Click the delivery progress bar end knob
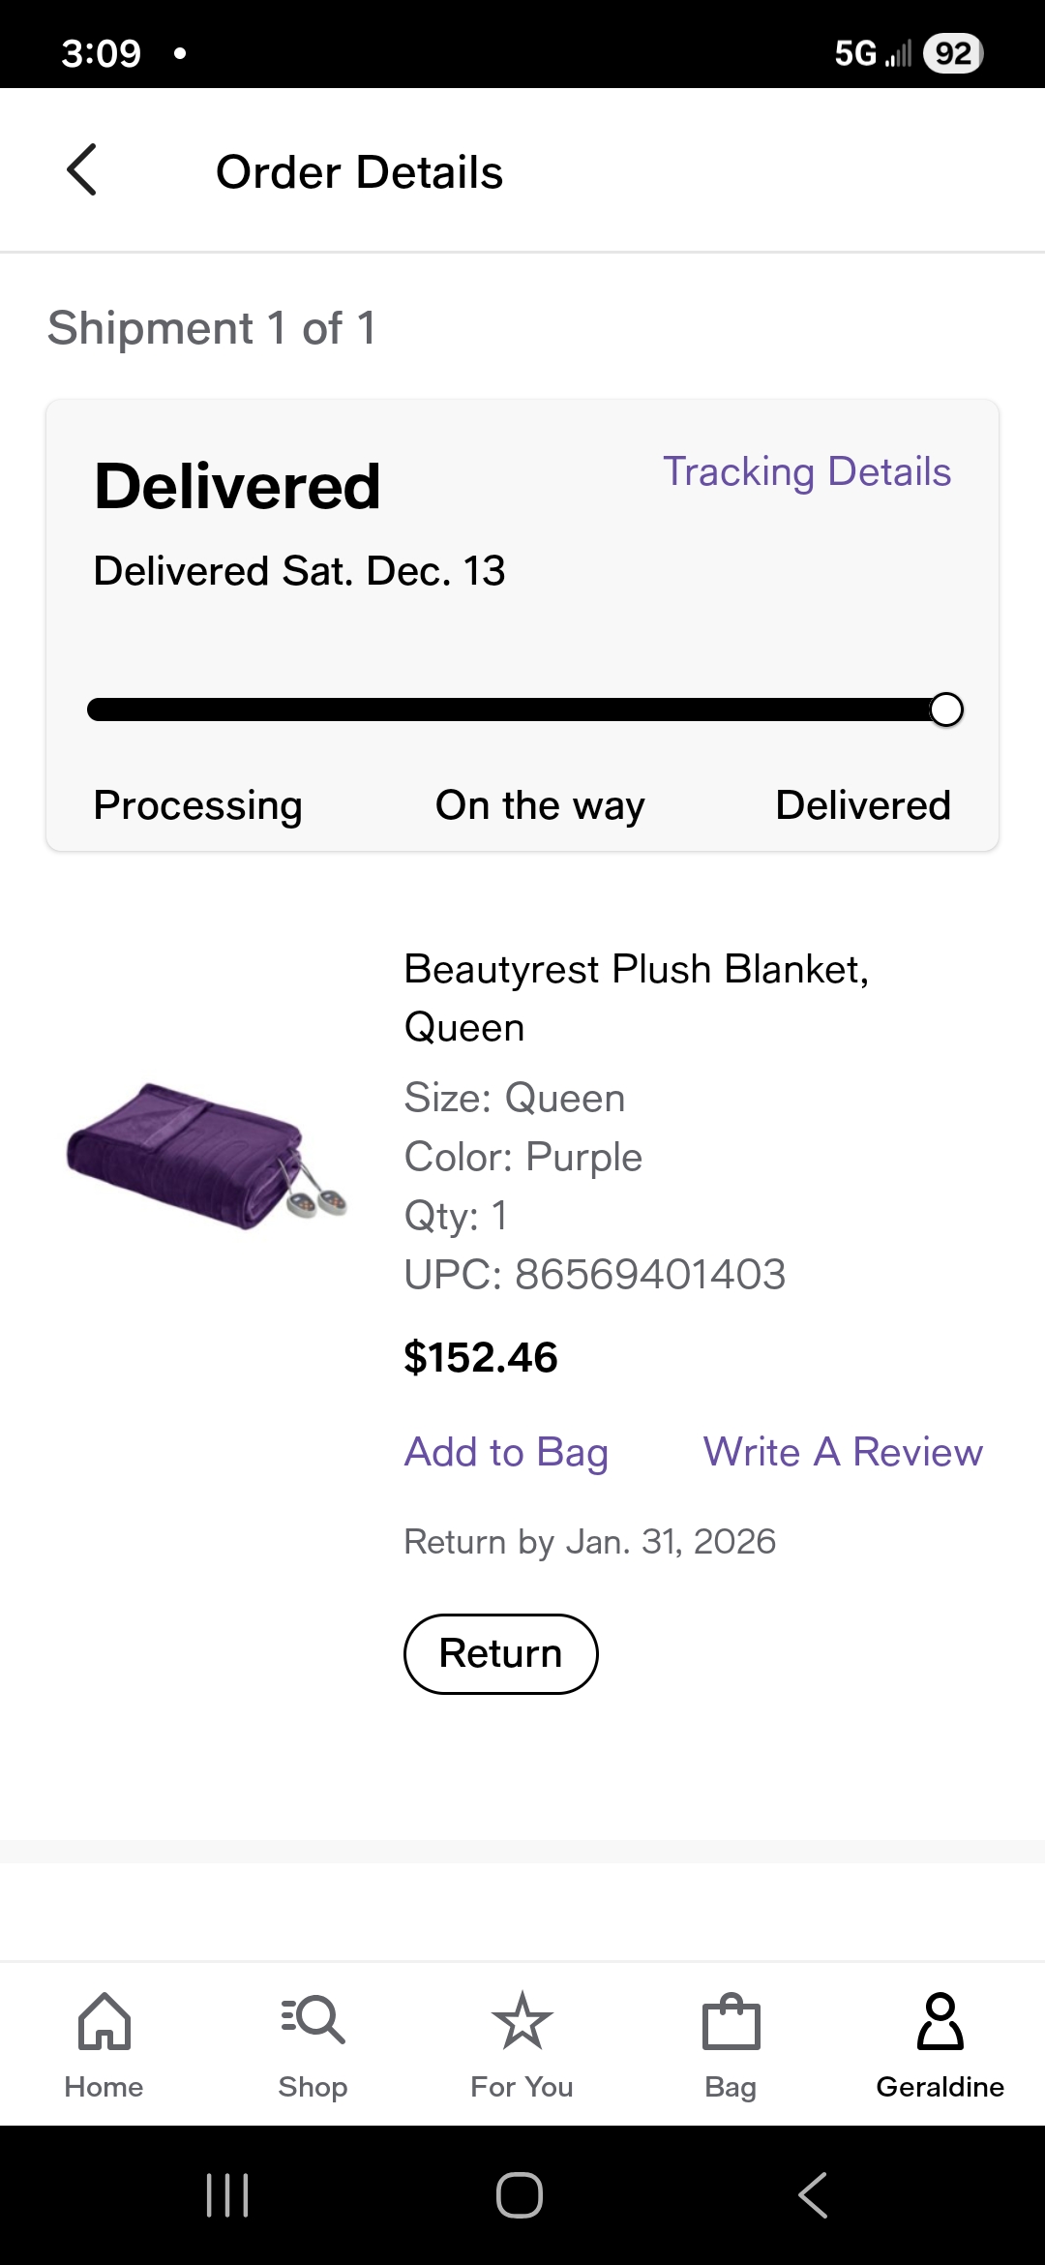Screen dimensions: 1045x2265 click(x=946, y=710)
